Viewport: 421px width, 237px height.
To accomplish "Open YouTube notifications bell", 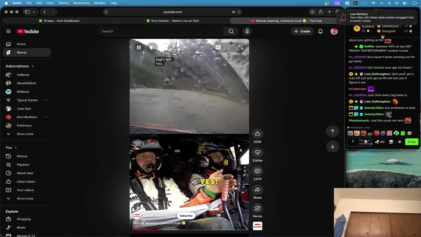I will pos(320,31).
